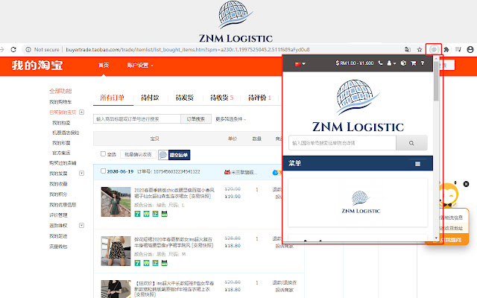Open 购买过的店铺 in sidebar
This screenshot has width=477, height=298.
tap(63, 163)
